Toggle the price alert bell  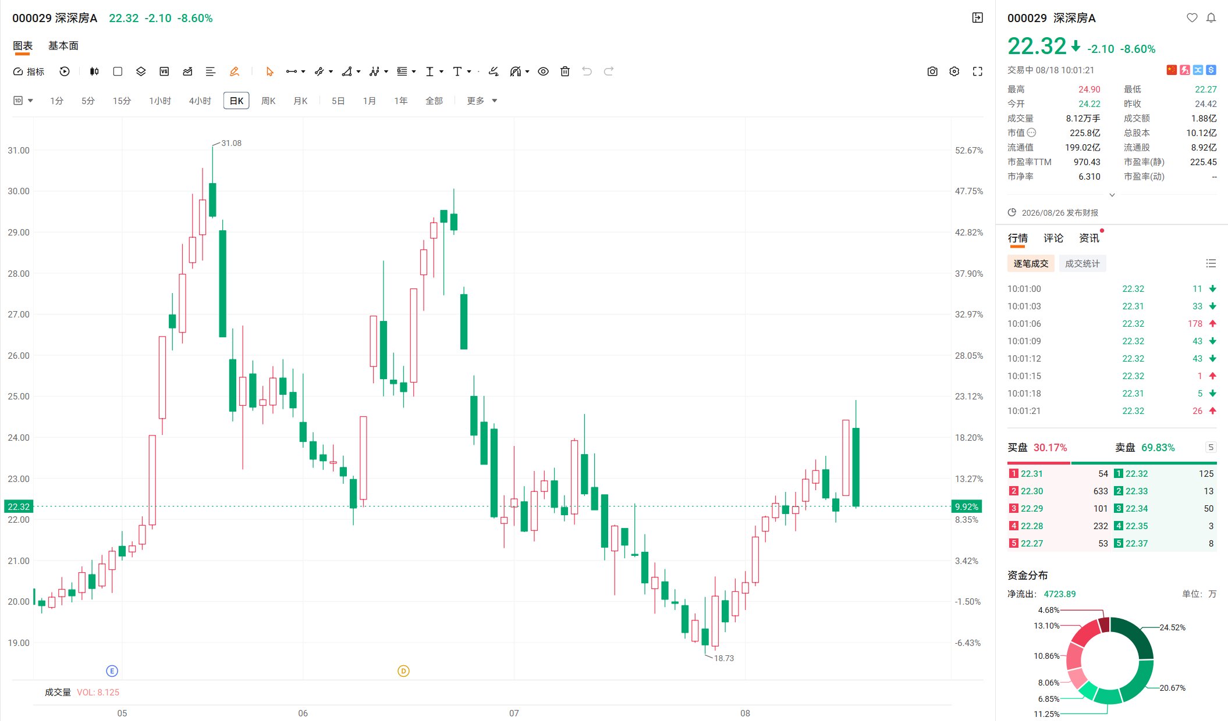click(1211, 18)
